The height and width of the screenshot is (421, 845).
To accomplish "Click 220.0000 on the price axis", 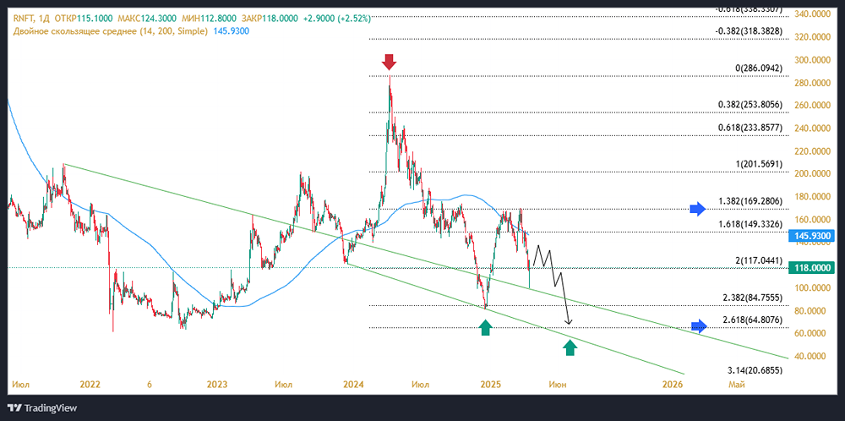I will (x=814, y=151).
